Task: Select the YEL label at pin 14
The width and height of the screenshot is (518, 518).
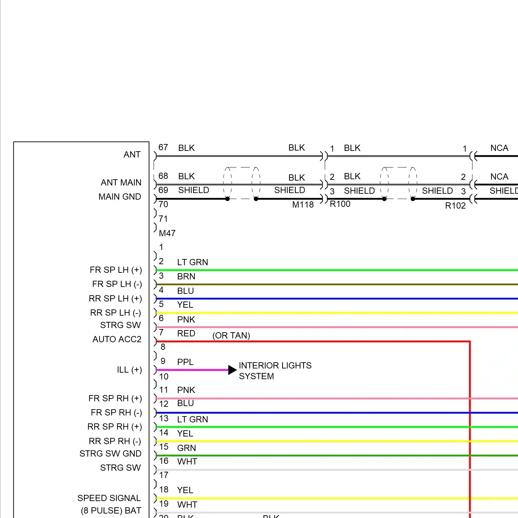Action: tap(185, 433)
